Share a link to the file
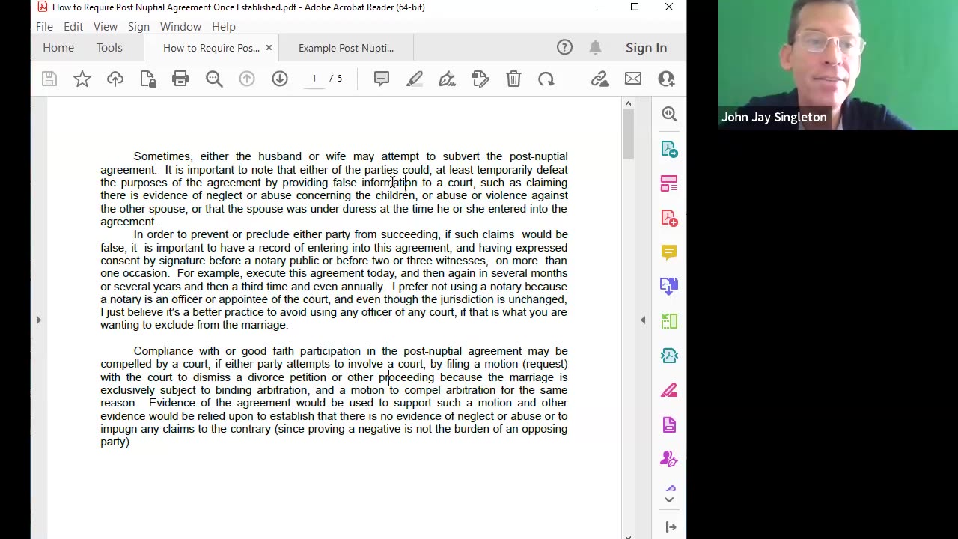This screenshot has width=958, height=539. pyautogui.click(x=599, y=79)
